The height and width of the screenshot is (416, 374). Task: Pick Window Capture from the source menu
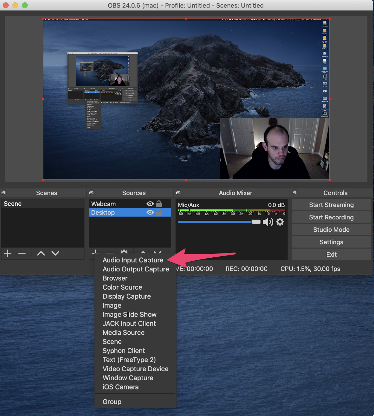point(136,378)
